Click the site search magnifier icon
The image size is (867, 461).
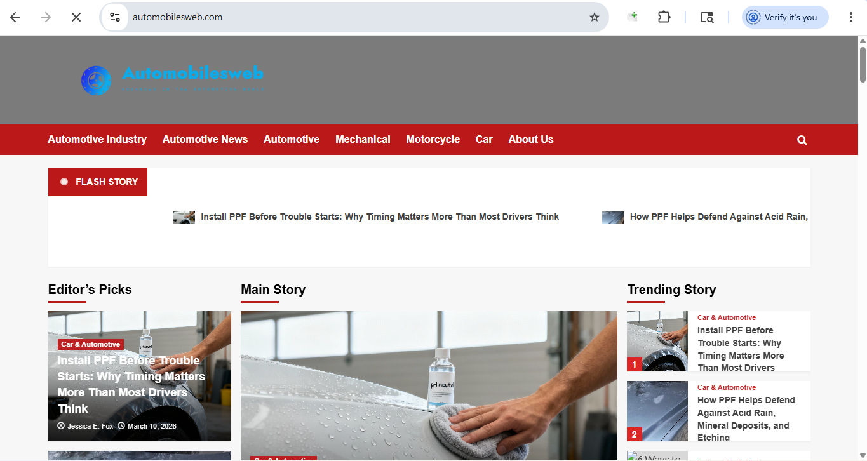point(802,140)
